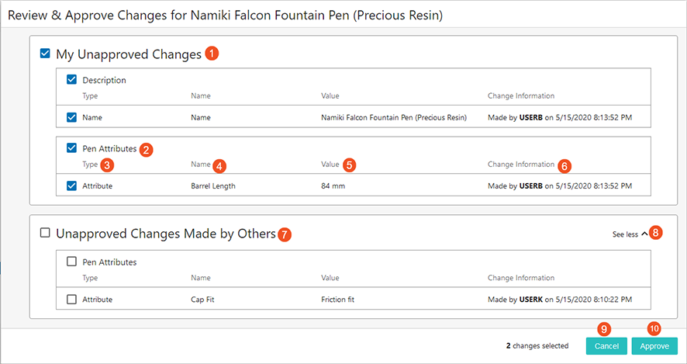
Task: Click the Cancel button
Action: [x=606, y=345]
